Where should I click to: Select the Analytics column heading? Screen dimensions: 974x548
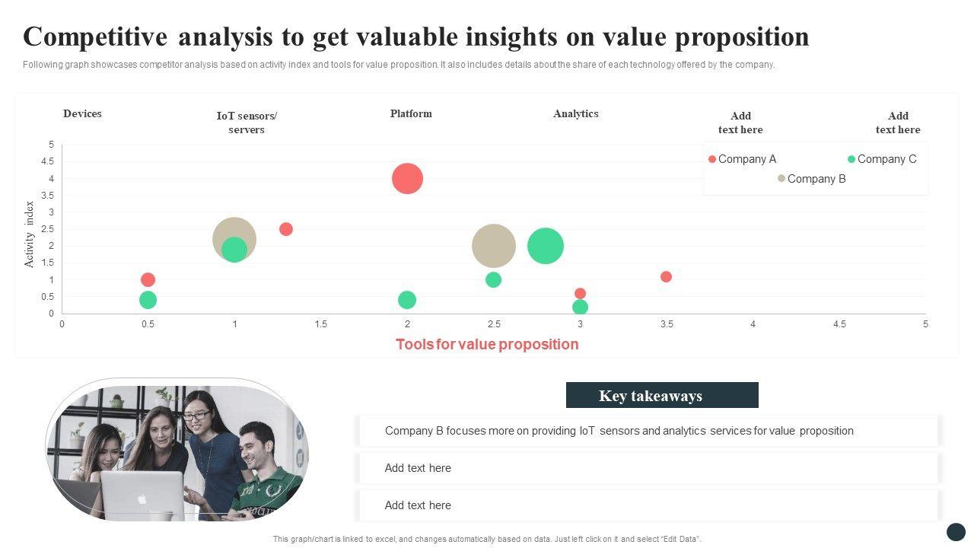click(575, 114)
